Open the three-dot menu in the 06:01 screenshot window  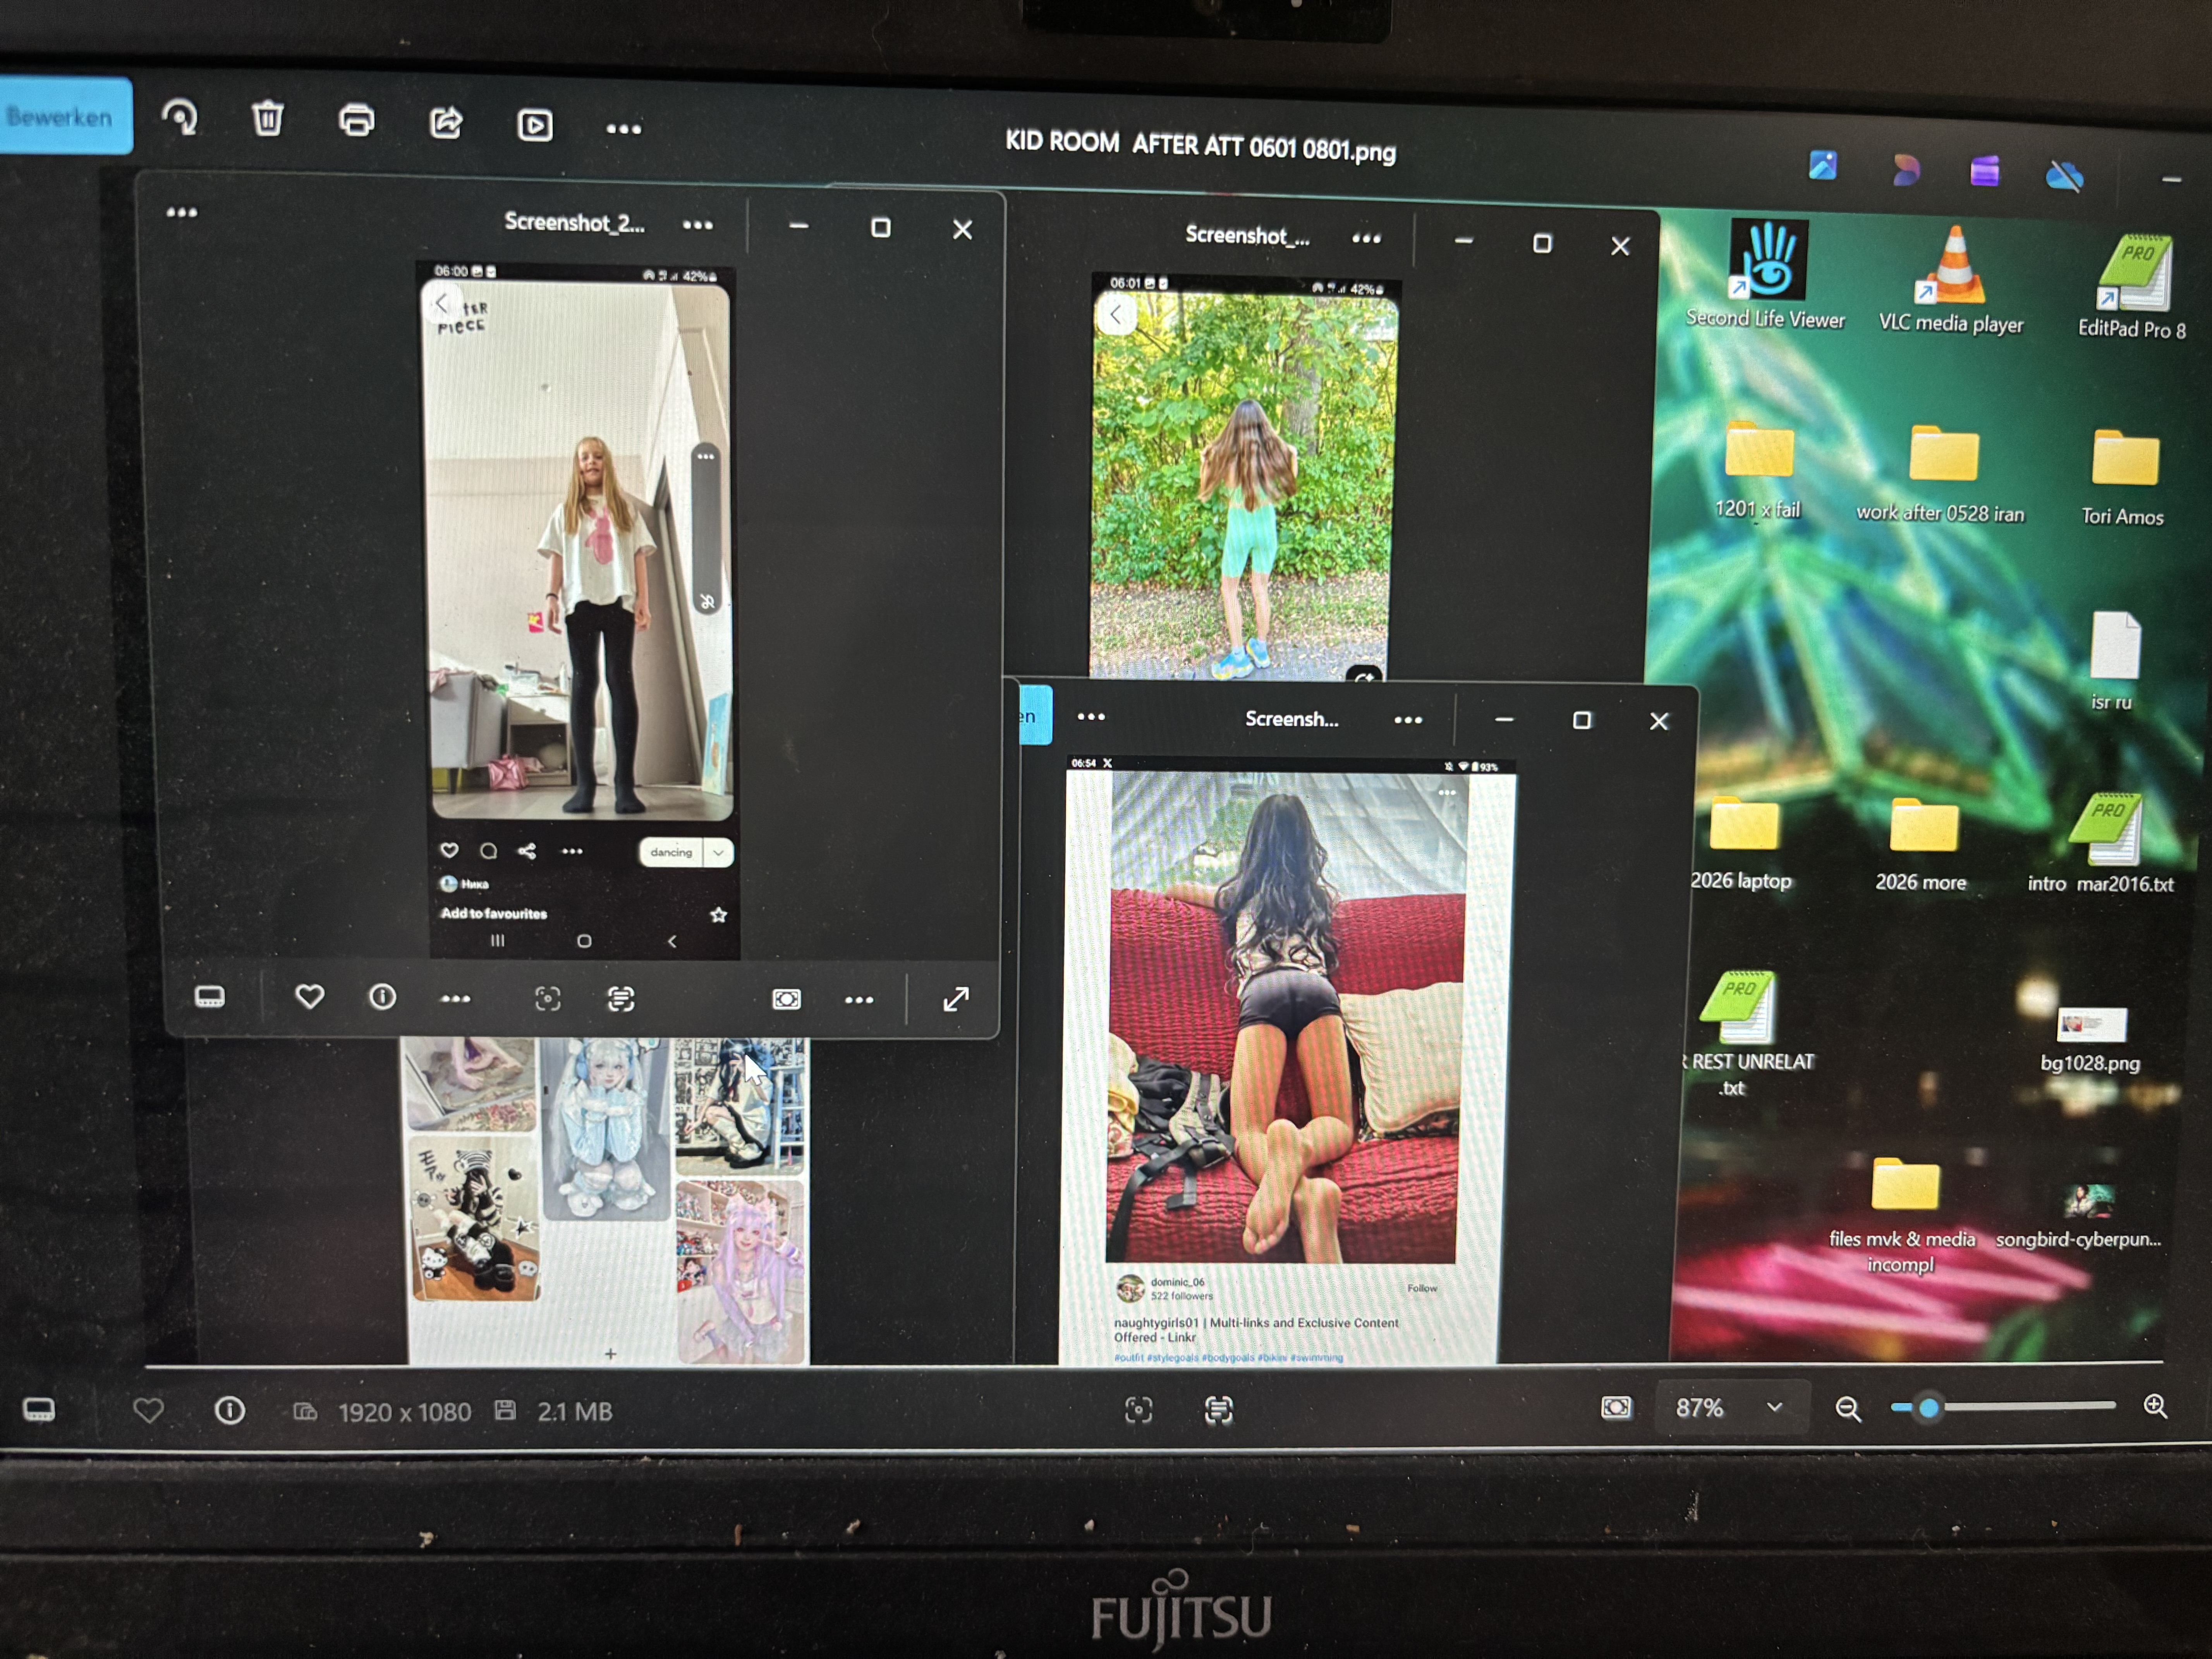(1366, 238)
